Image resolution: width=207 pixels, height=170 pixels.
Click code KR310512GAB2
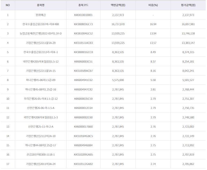(x=83, y=164)
